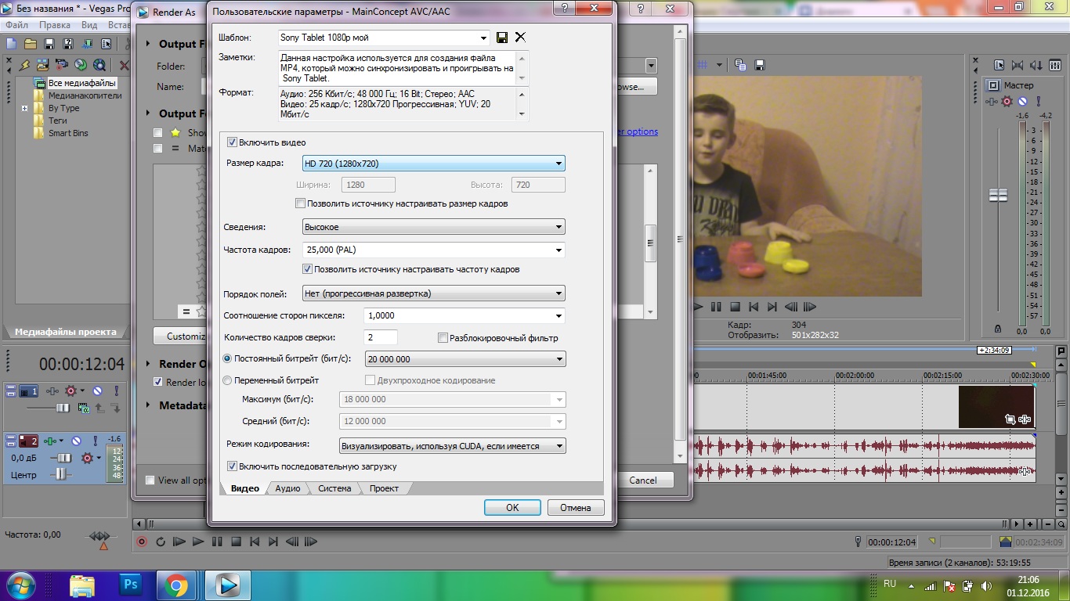Confirm the settings with OK
1070x601 pixels.
[x=512, y=507]
